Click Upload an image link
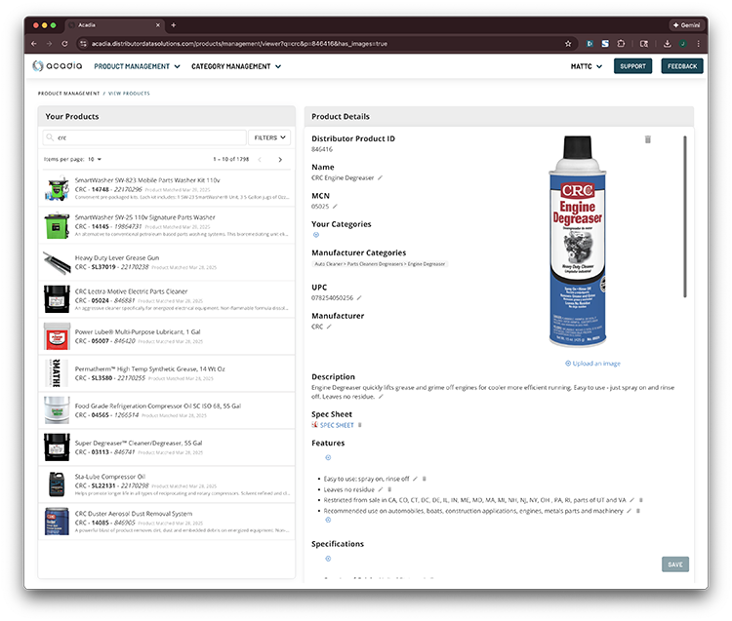Viewport: 732px width, 621px height. [x=592, y=364]
